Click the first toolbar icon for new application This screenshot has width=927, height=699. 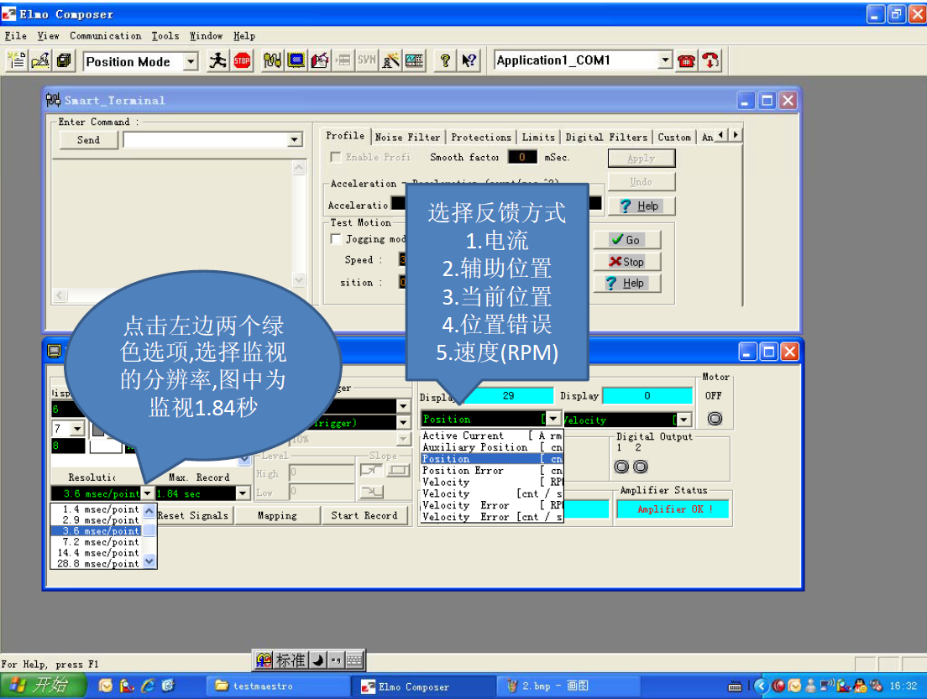(17, 60)
